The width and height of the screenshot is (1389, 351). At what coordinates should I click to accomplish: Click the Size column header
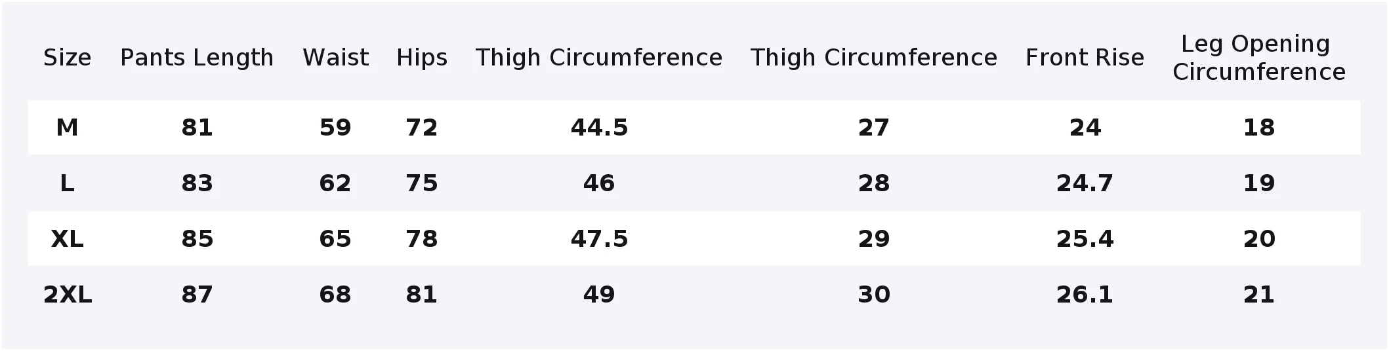[67, 58]
